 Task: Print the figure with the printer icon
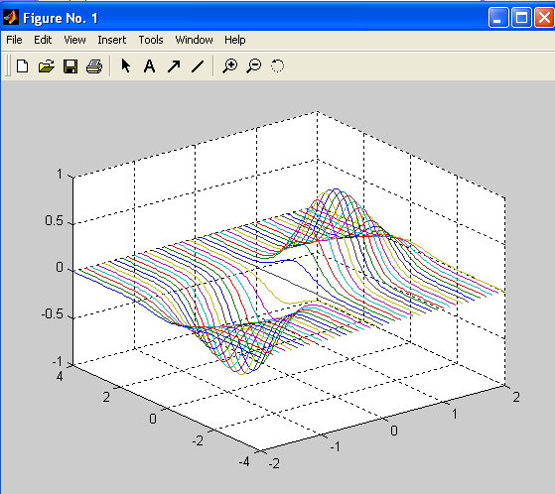click(94, 66)
